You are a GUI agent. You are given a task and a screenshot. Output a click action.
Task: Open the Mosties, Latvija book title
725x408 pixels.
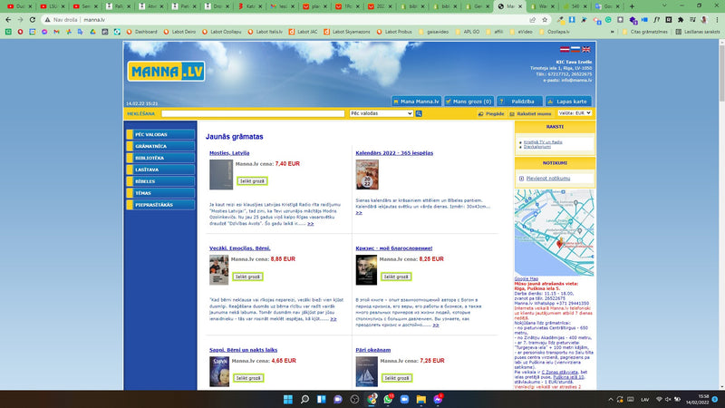[x=229, y=153]
